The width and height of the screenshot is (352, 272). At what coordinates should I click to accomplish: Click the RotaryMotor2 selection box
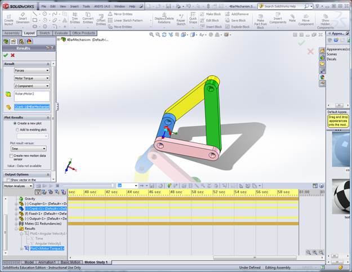pos(32,96)
